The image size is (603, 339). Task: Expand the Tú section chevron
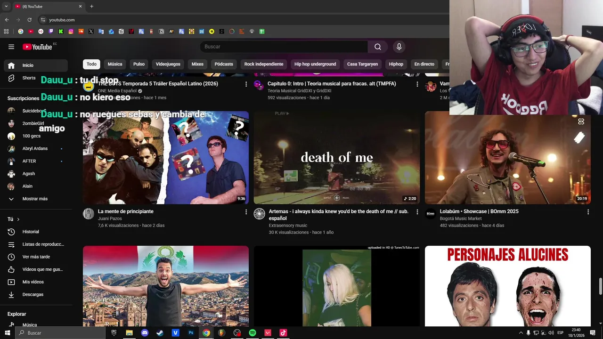click(x=18, y=219)
